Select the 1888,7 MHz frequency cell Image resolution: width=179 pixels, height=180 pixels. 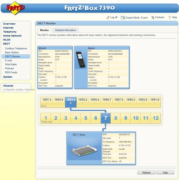tap(107, 102)
